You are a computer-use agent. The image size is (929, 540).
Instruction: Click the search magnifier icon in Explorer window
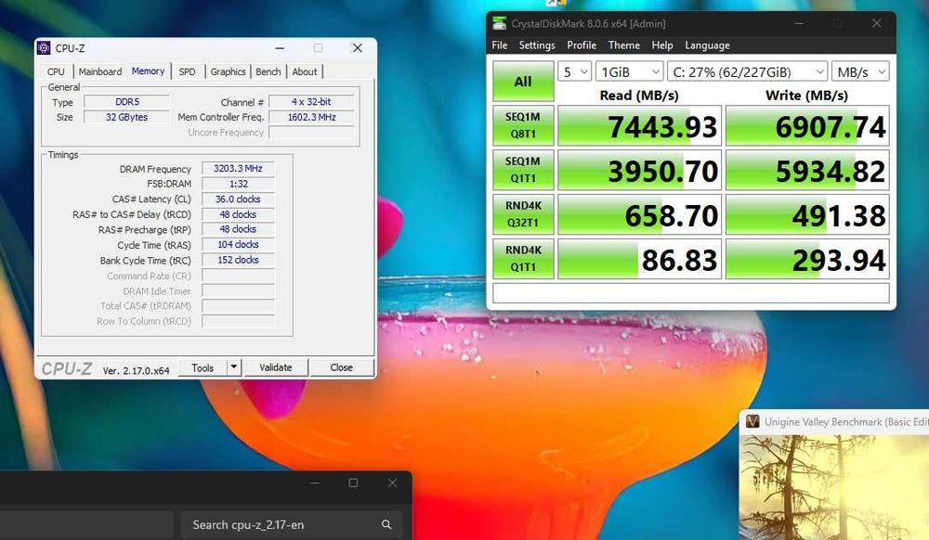386,524
